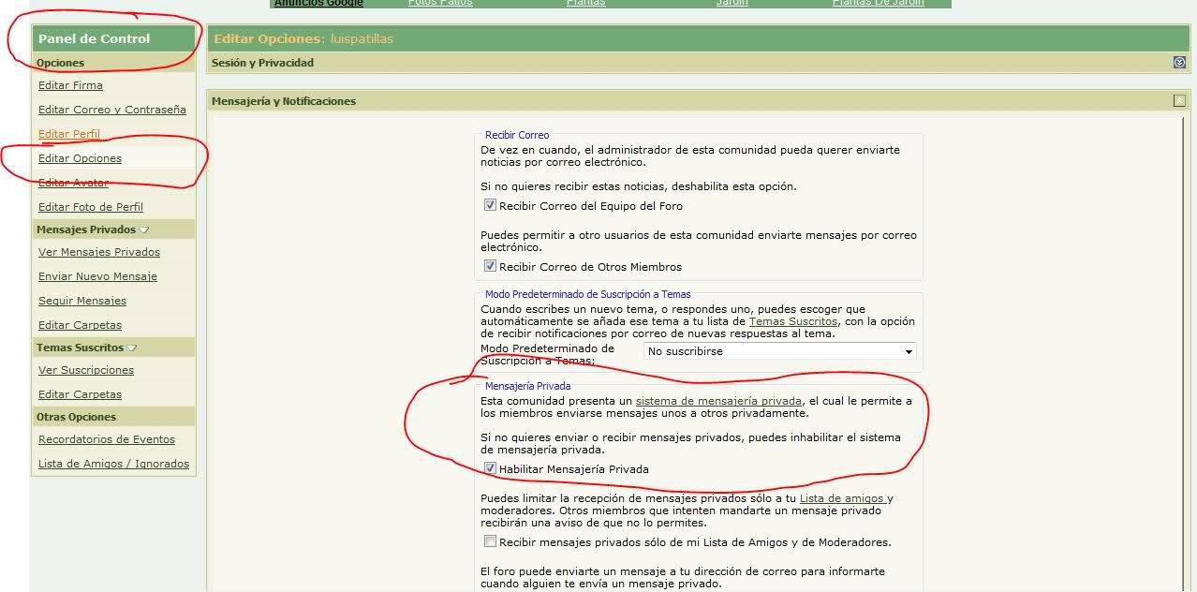Click the Mensajería y Notificaciones section title
Viewport: 1197px width, 592px height.
[284, 100]
